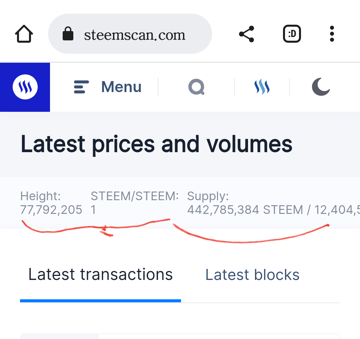Click the Steemscan logo on blue square

25,87
